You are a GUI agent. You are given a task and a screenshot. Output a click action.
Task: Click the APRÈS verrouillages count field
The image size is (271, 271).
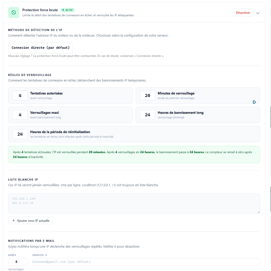(18, 262)
